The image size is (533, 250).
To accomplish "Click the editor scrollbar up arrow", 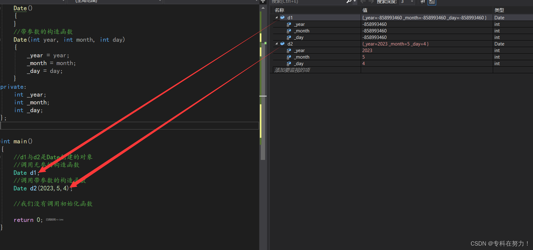I will pos(263,8).
